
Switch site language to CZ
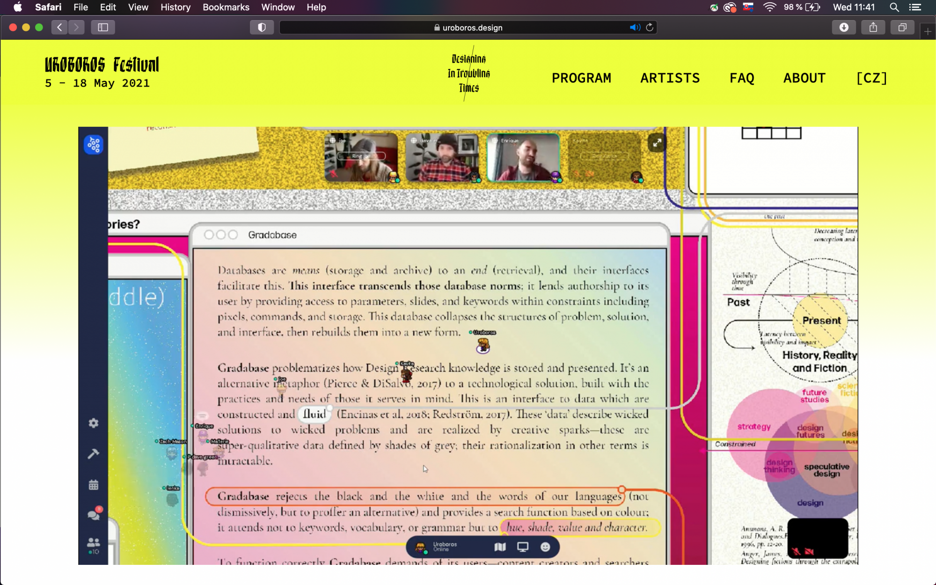[871, 78]
